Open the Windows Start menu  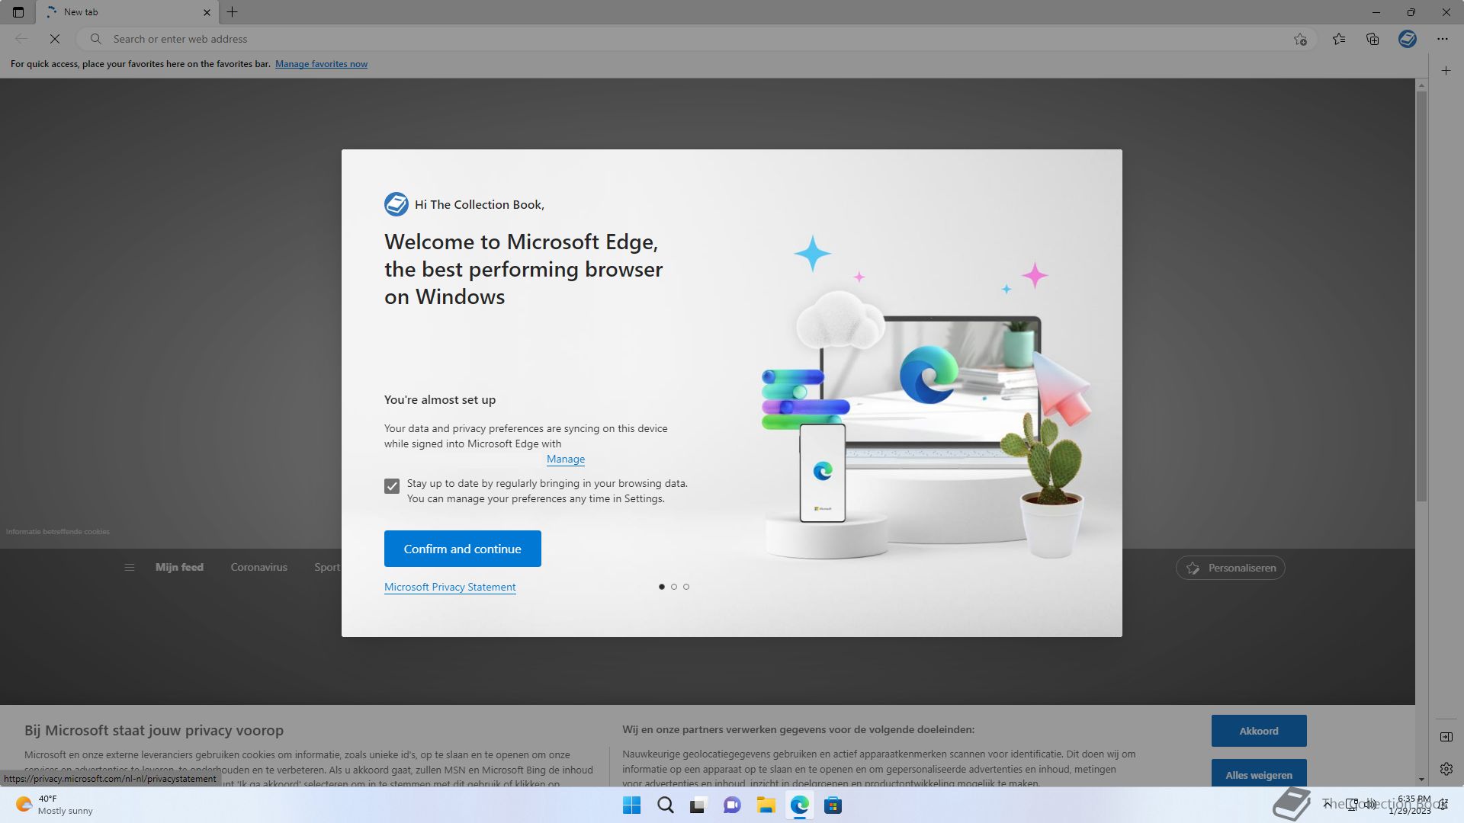pos(632,805)
